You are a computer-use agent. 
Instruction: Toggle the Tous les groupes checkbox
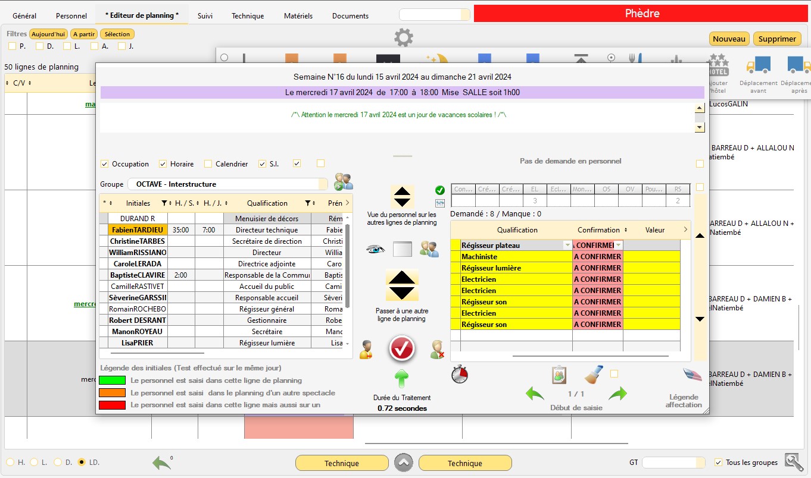(718, 463)
